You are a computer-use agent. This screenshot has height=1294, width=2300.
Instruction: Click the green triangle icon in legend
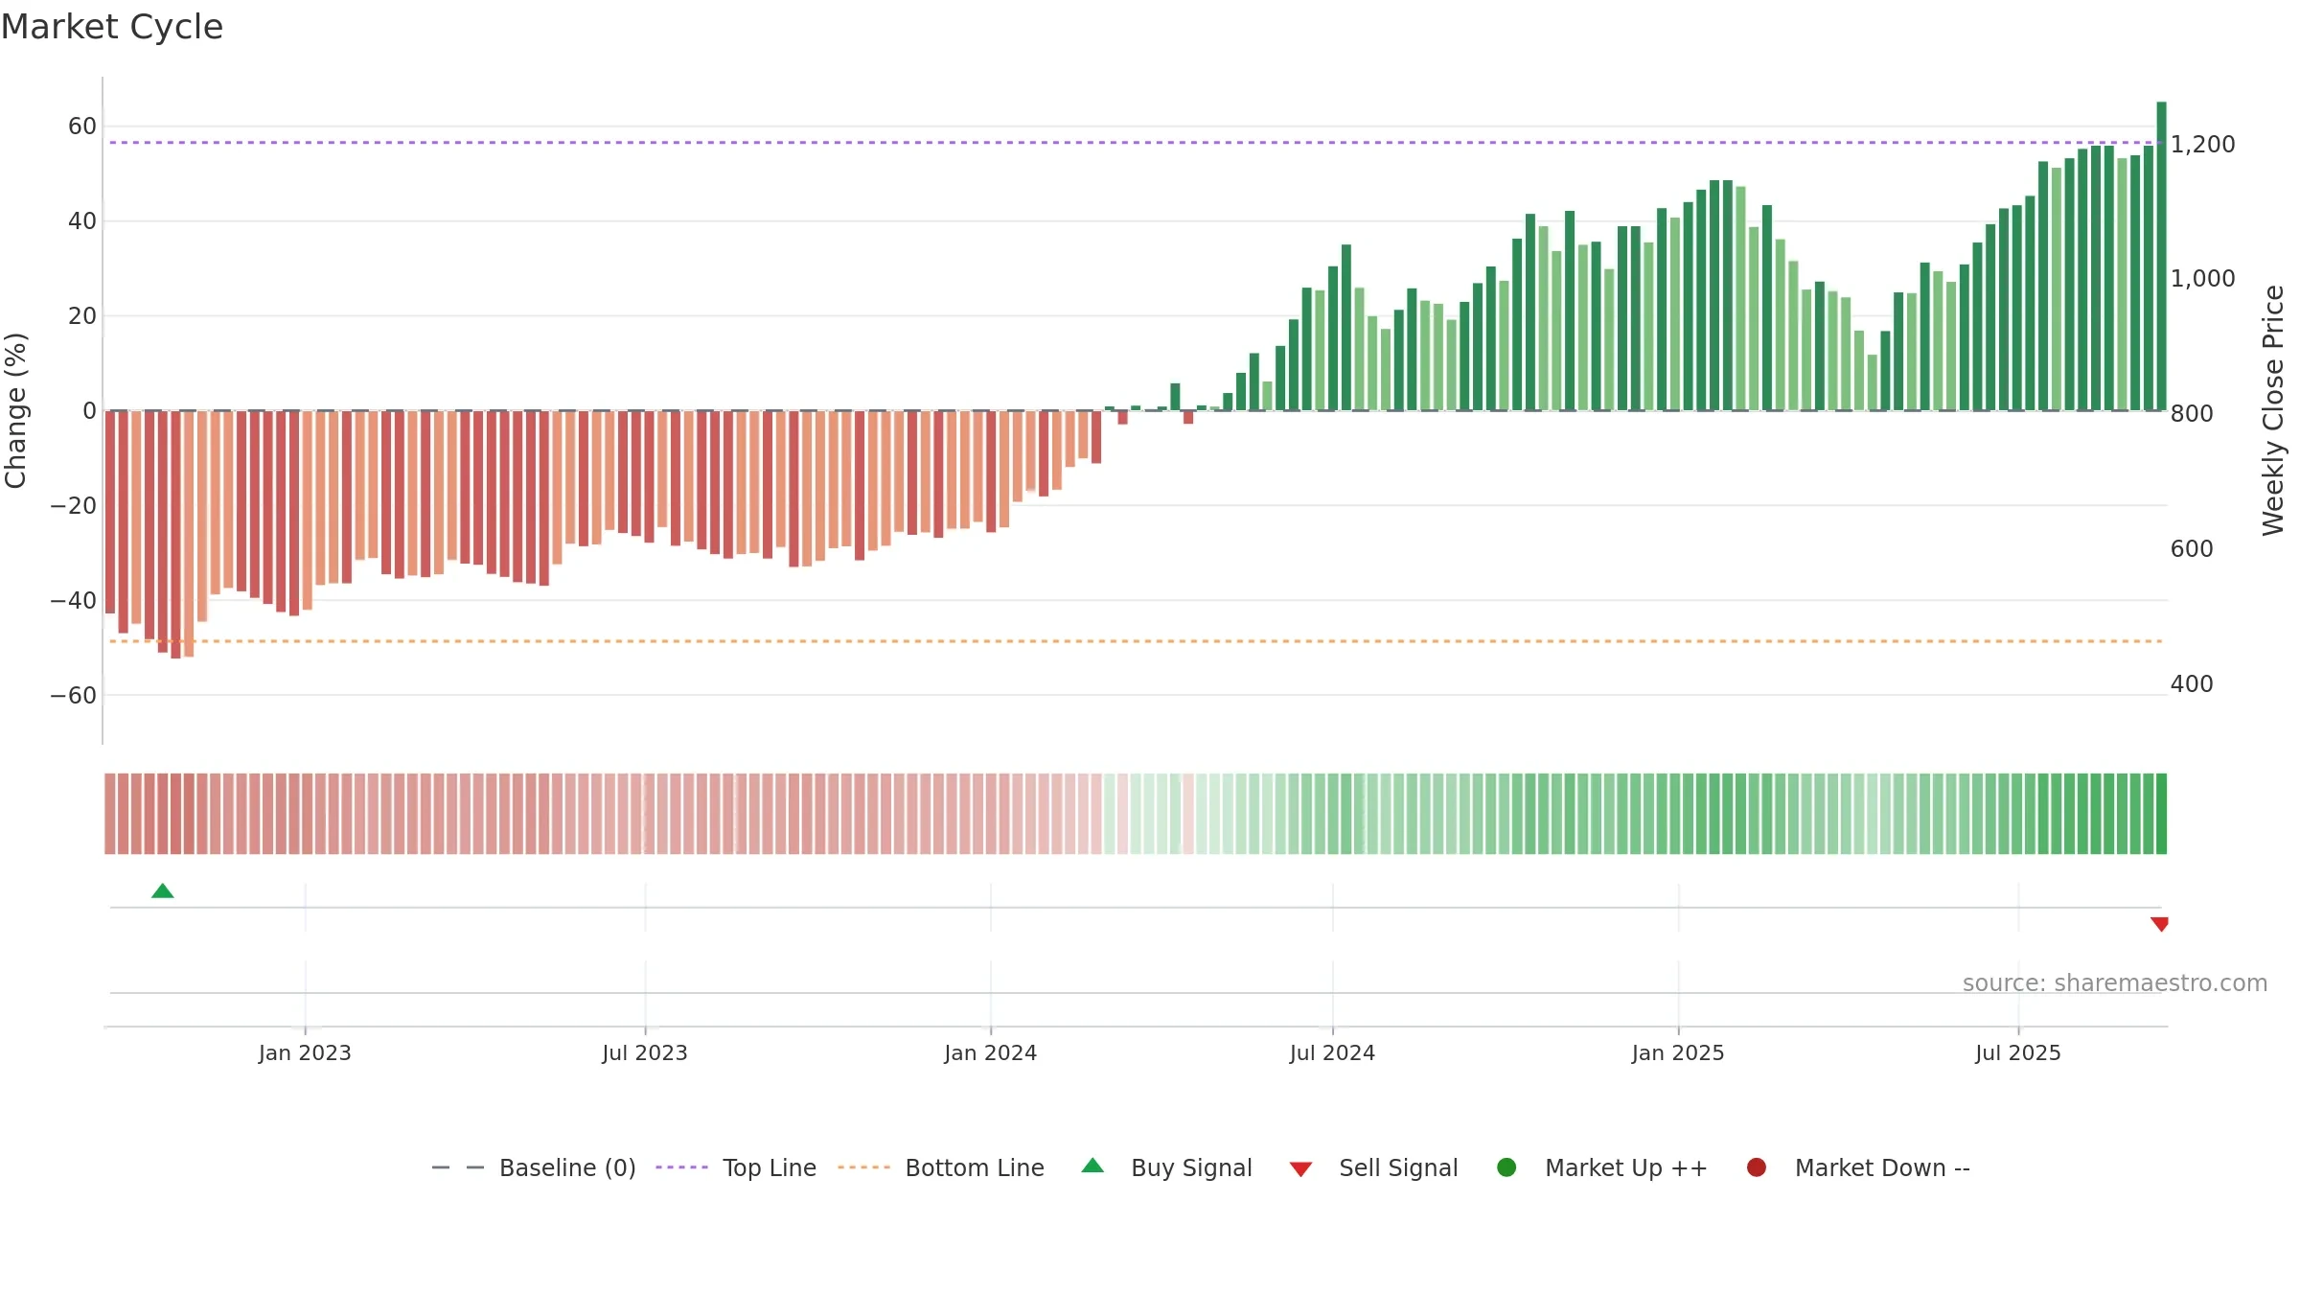[x=1092, y=1167]
